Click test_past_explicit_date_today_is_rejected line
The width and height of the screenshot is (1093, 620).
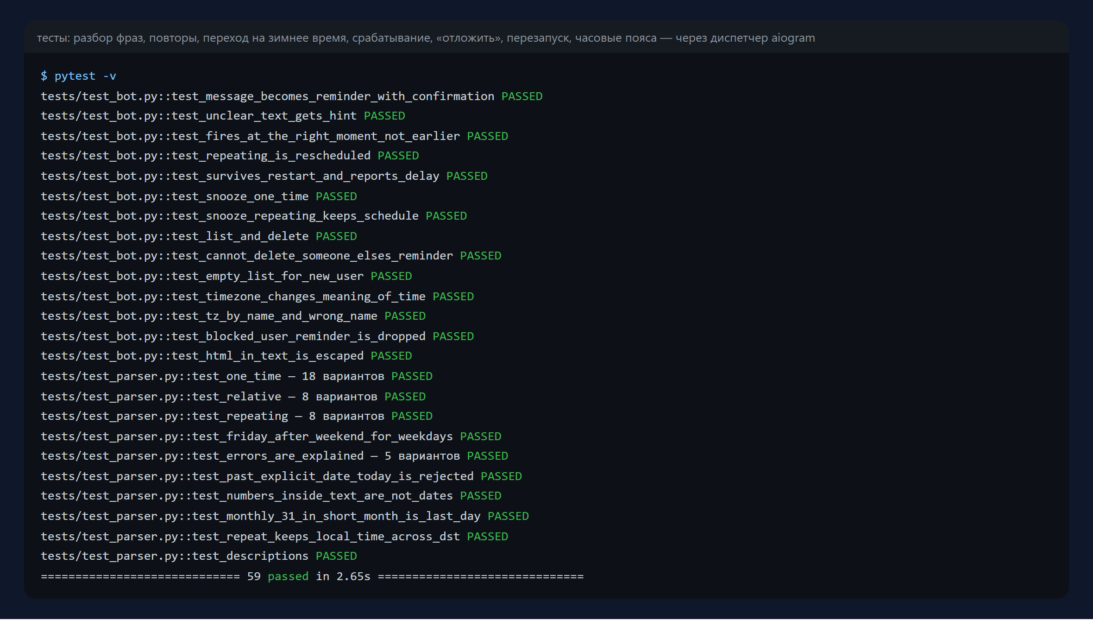(282, 476)
